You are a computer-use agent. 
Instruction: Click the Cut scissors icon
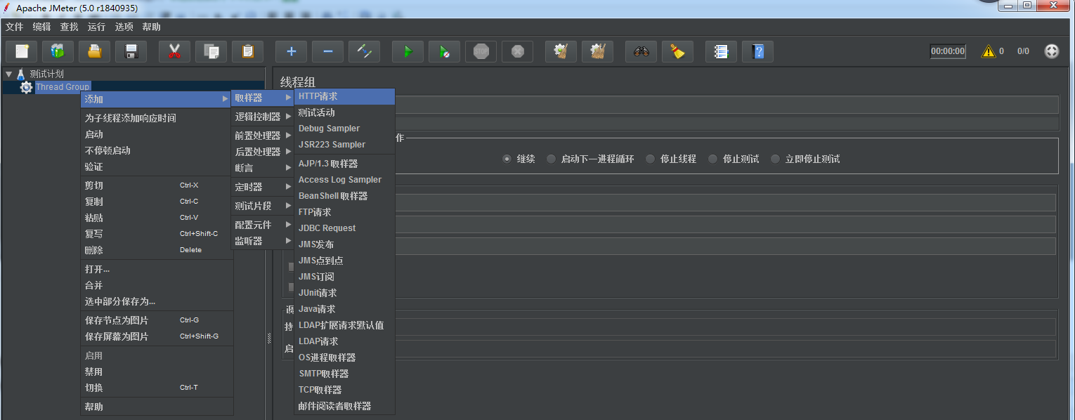174,51
